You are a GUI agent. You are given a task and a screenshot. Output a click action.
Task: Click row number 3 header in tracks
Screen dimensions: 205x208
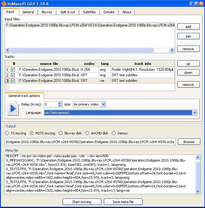(x=7, y=81)
